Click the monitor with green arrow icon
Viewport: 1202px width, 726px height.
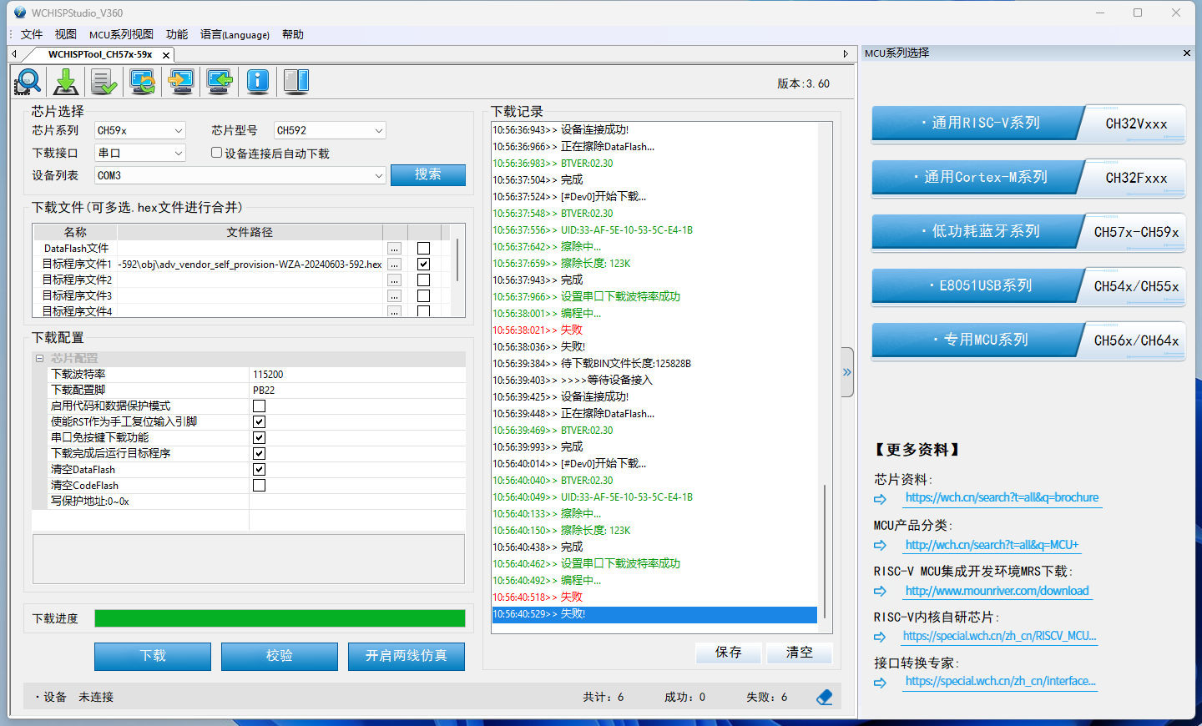click(x=220, y=82)
